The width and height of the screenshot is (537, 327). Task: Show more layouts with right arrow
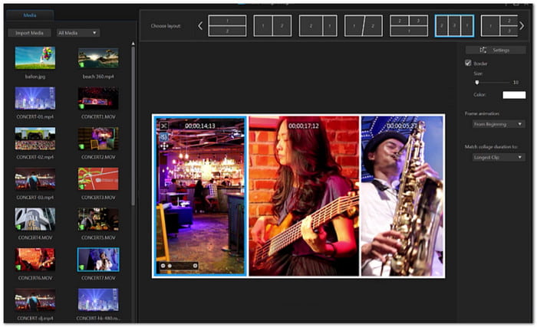click(522, 25)
